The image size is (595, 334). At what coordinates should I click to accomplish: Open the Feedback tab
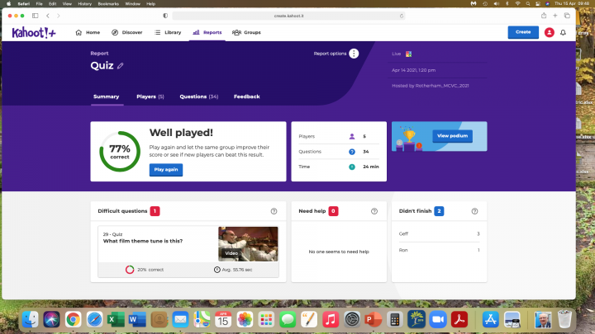[x=246, y=96]
